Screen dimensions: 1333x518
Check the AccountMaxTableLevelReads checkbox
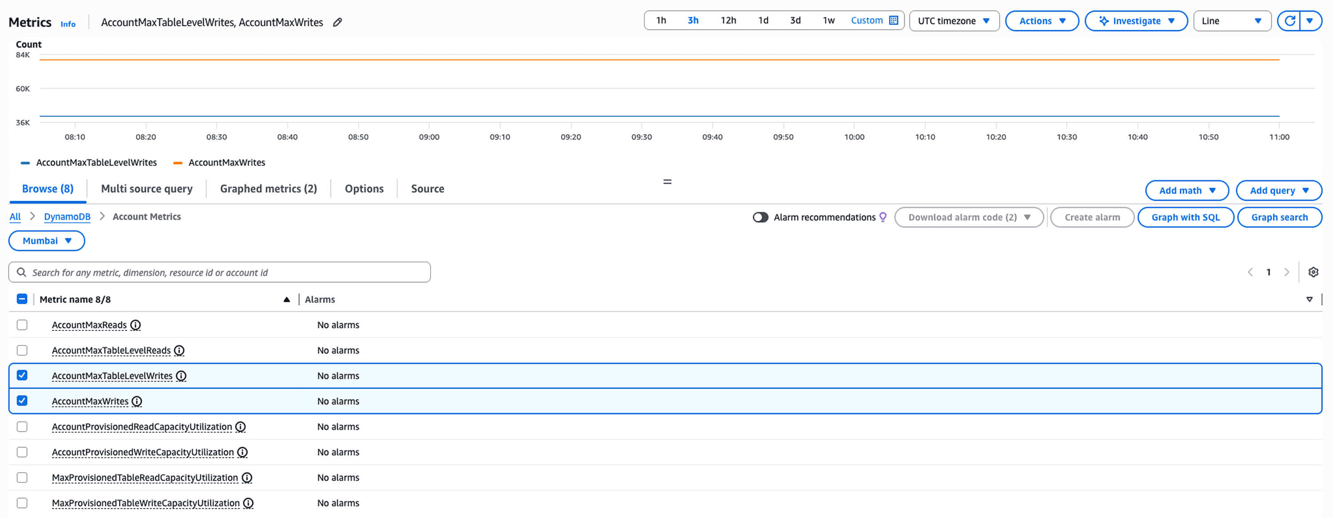tap(22, 350)
